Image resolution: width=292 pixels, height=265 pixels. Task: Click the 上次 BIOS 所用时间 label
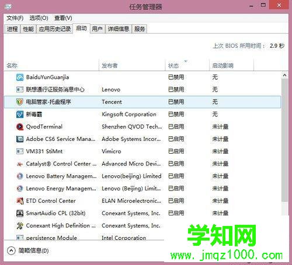[x=239, y=46]
